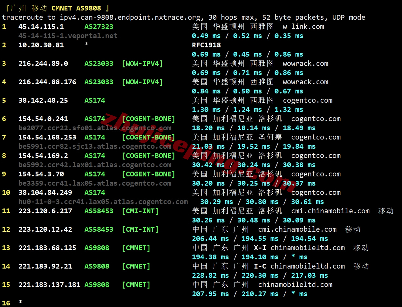
Task: Click hostname be5992.ccr42.lax01.atlas.cogentco.com
Action: point(95,165)
